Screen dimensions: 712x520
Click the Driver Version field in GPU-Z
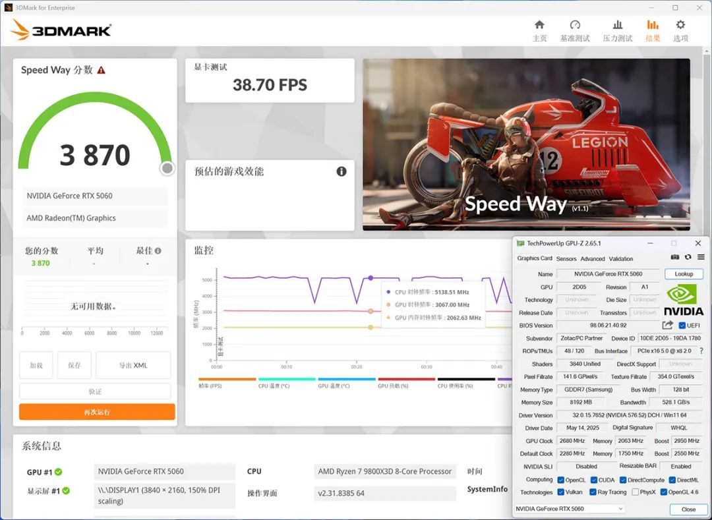click(x=630, y=415)
